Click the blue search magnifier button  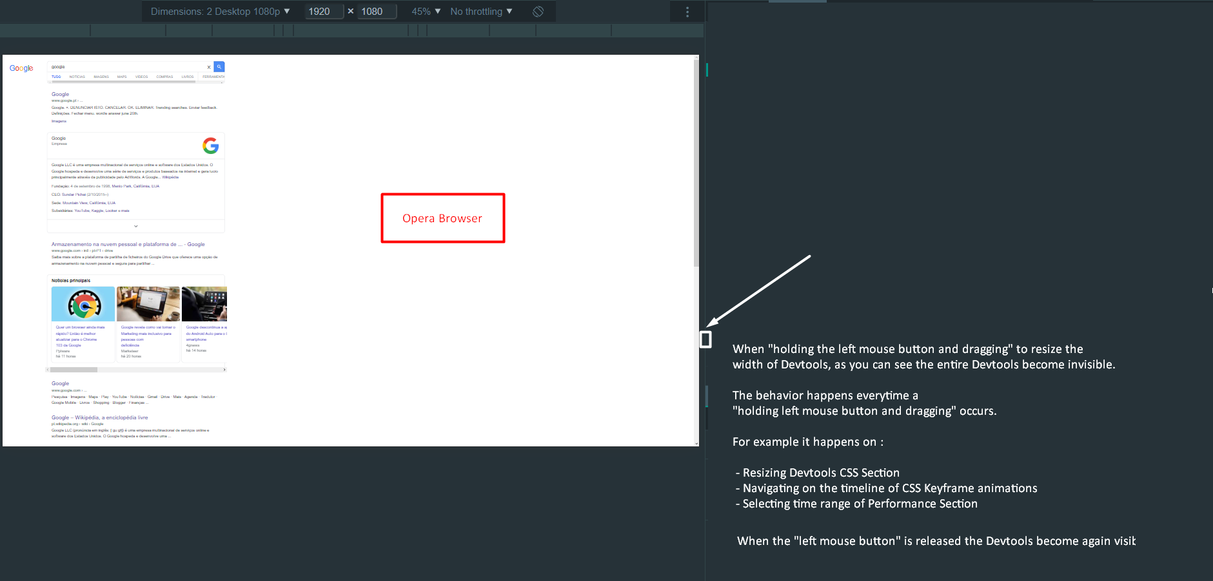click(x=219, y=67)
